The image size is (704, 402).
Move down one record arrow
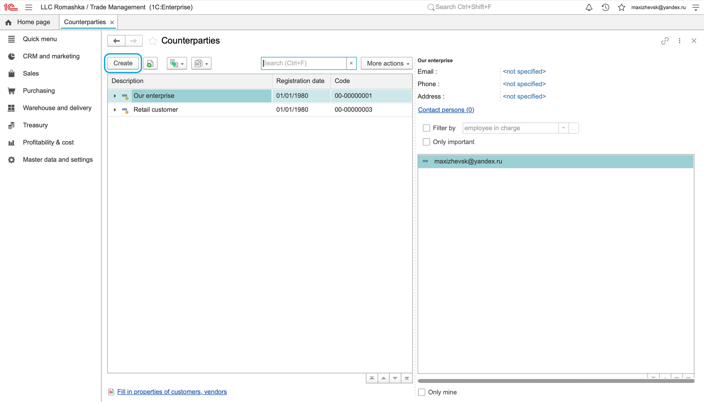point(395,378)
